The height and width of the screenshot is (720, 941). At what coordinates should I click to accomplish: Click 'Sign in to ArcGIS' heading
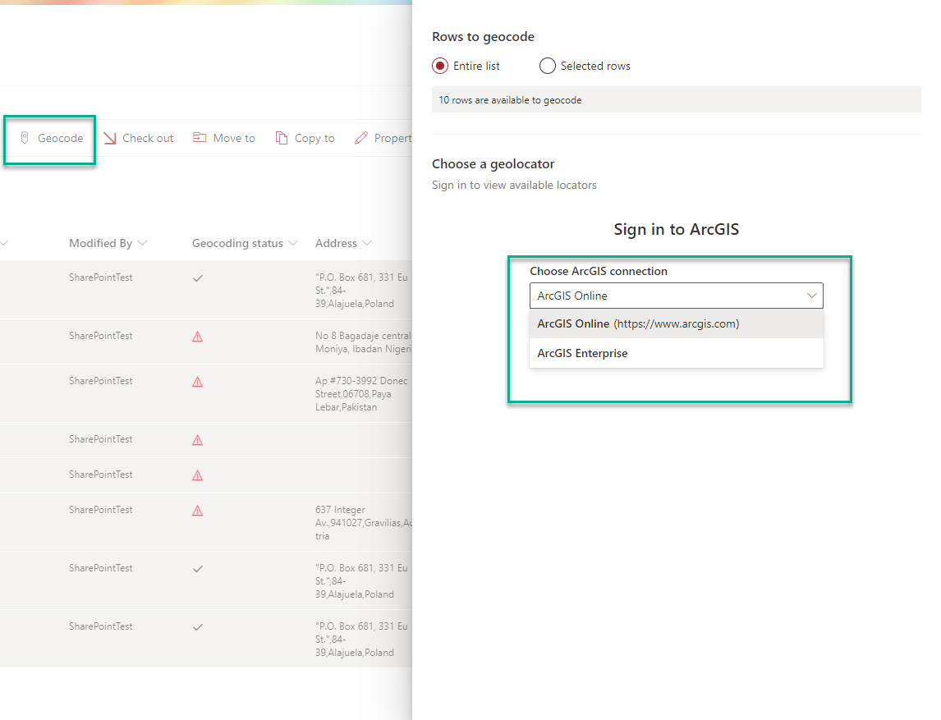click(x=677, y=229)
